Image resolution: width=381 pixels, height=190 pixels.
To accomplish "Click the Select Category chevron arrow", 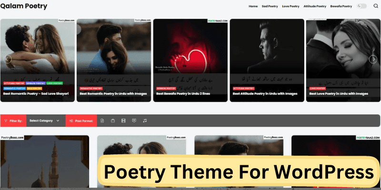I will 58,121.
